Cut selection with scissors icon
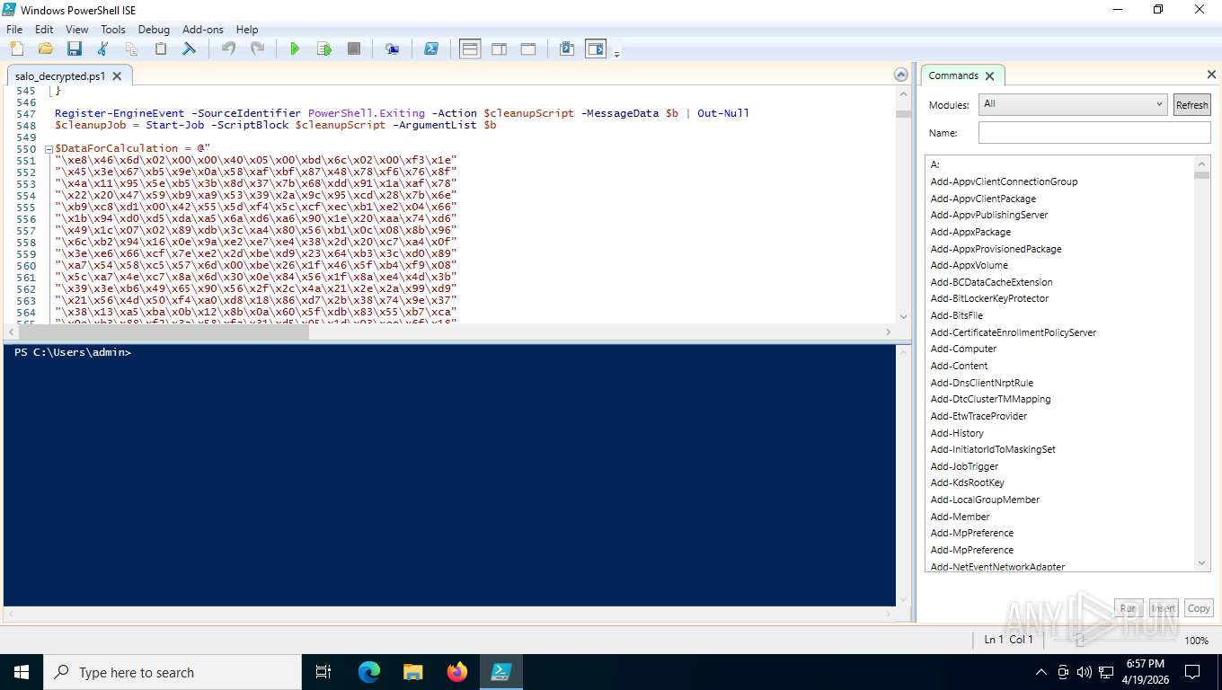The height and width of the screenshot is (690, 1222). pos(102,49)
